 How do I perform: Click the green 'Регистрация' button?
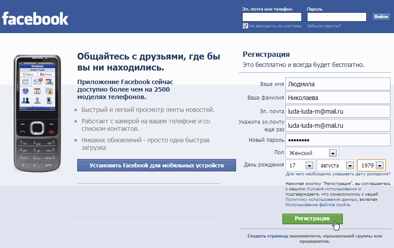click(312, 218)
